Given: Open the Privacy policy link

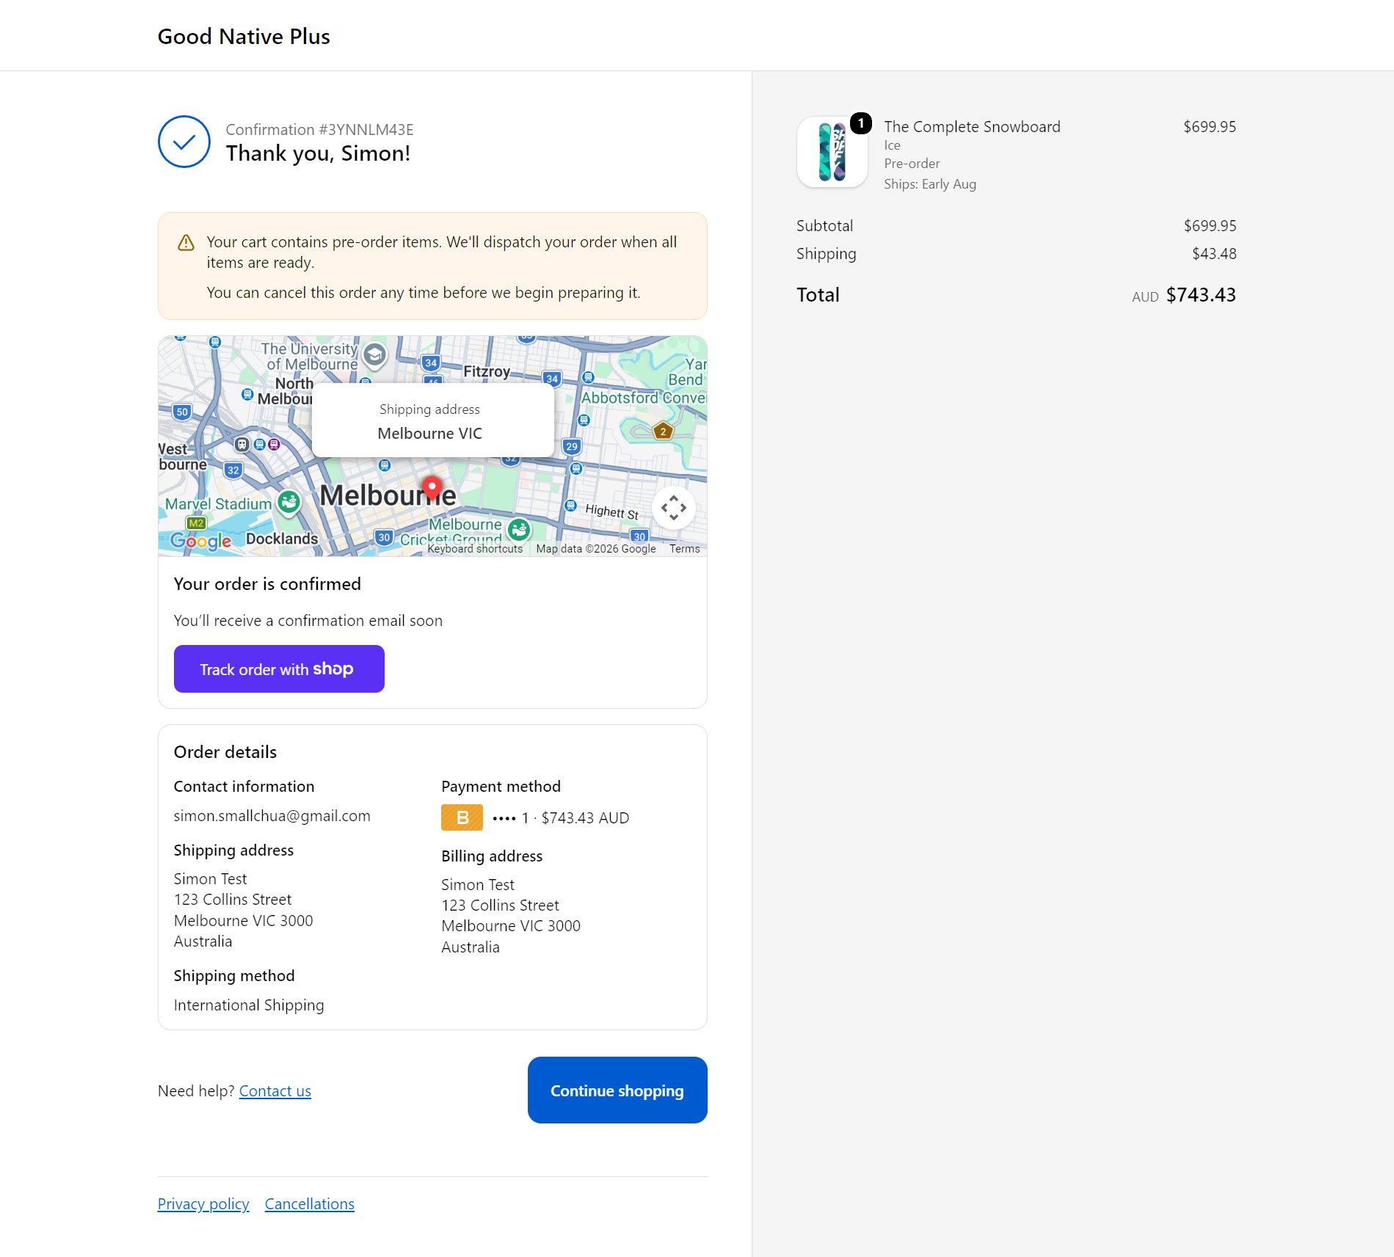Looking at the screenshot, I should [x=203, y=1204].
